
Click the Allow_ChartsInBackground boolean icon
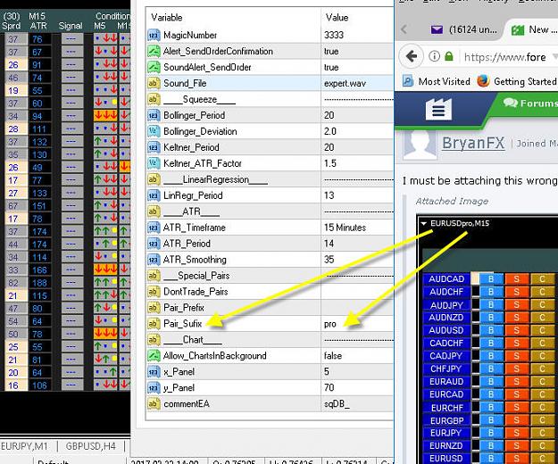click(x=154, y=355)
